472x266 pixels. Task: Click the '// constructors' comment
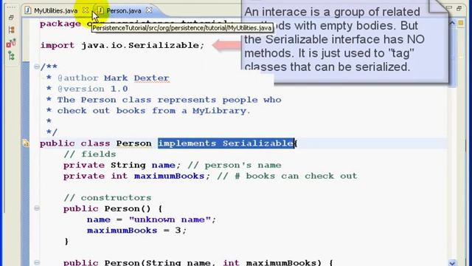pyautogui.click(x=108, y=198)
